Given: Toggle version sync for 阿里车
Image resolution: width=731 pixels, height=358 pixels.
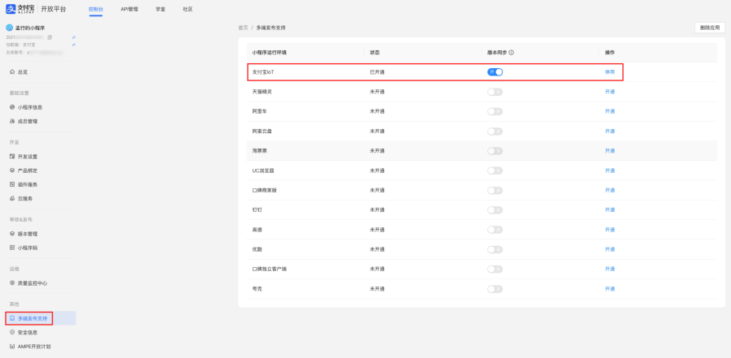Looking at the screenshot, I should [x=495, y=111].
